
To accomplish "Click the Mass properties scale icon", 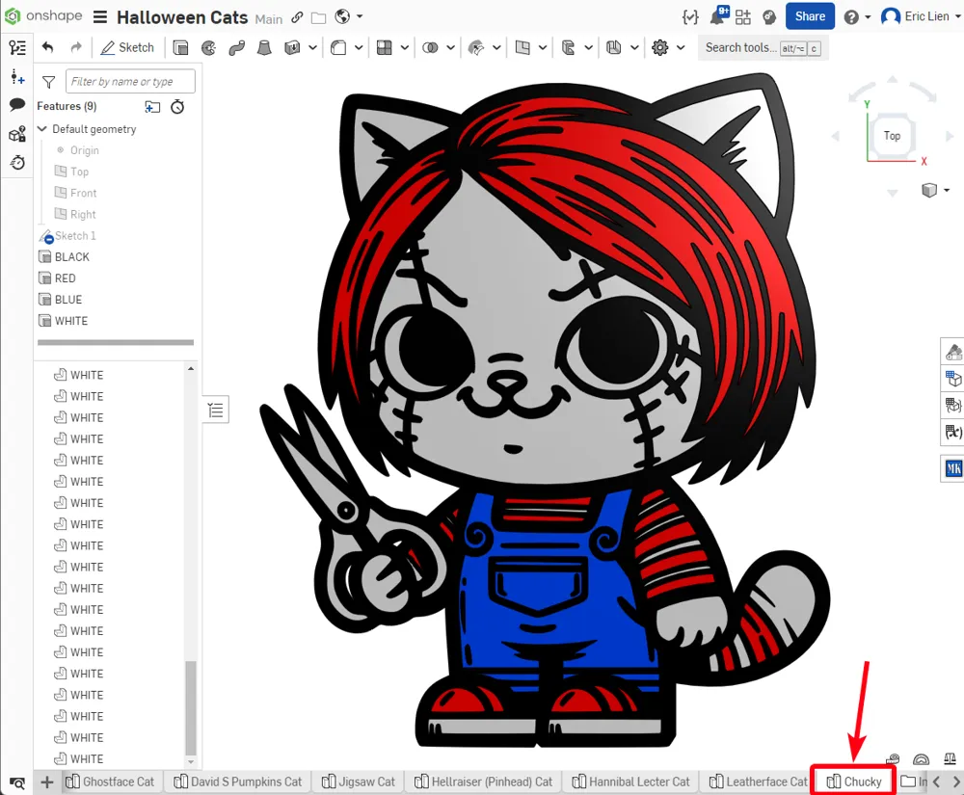I will coord(950,759).
